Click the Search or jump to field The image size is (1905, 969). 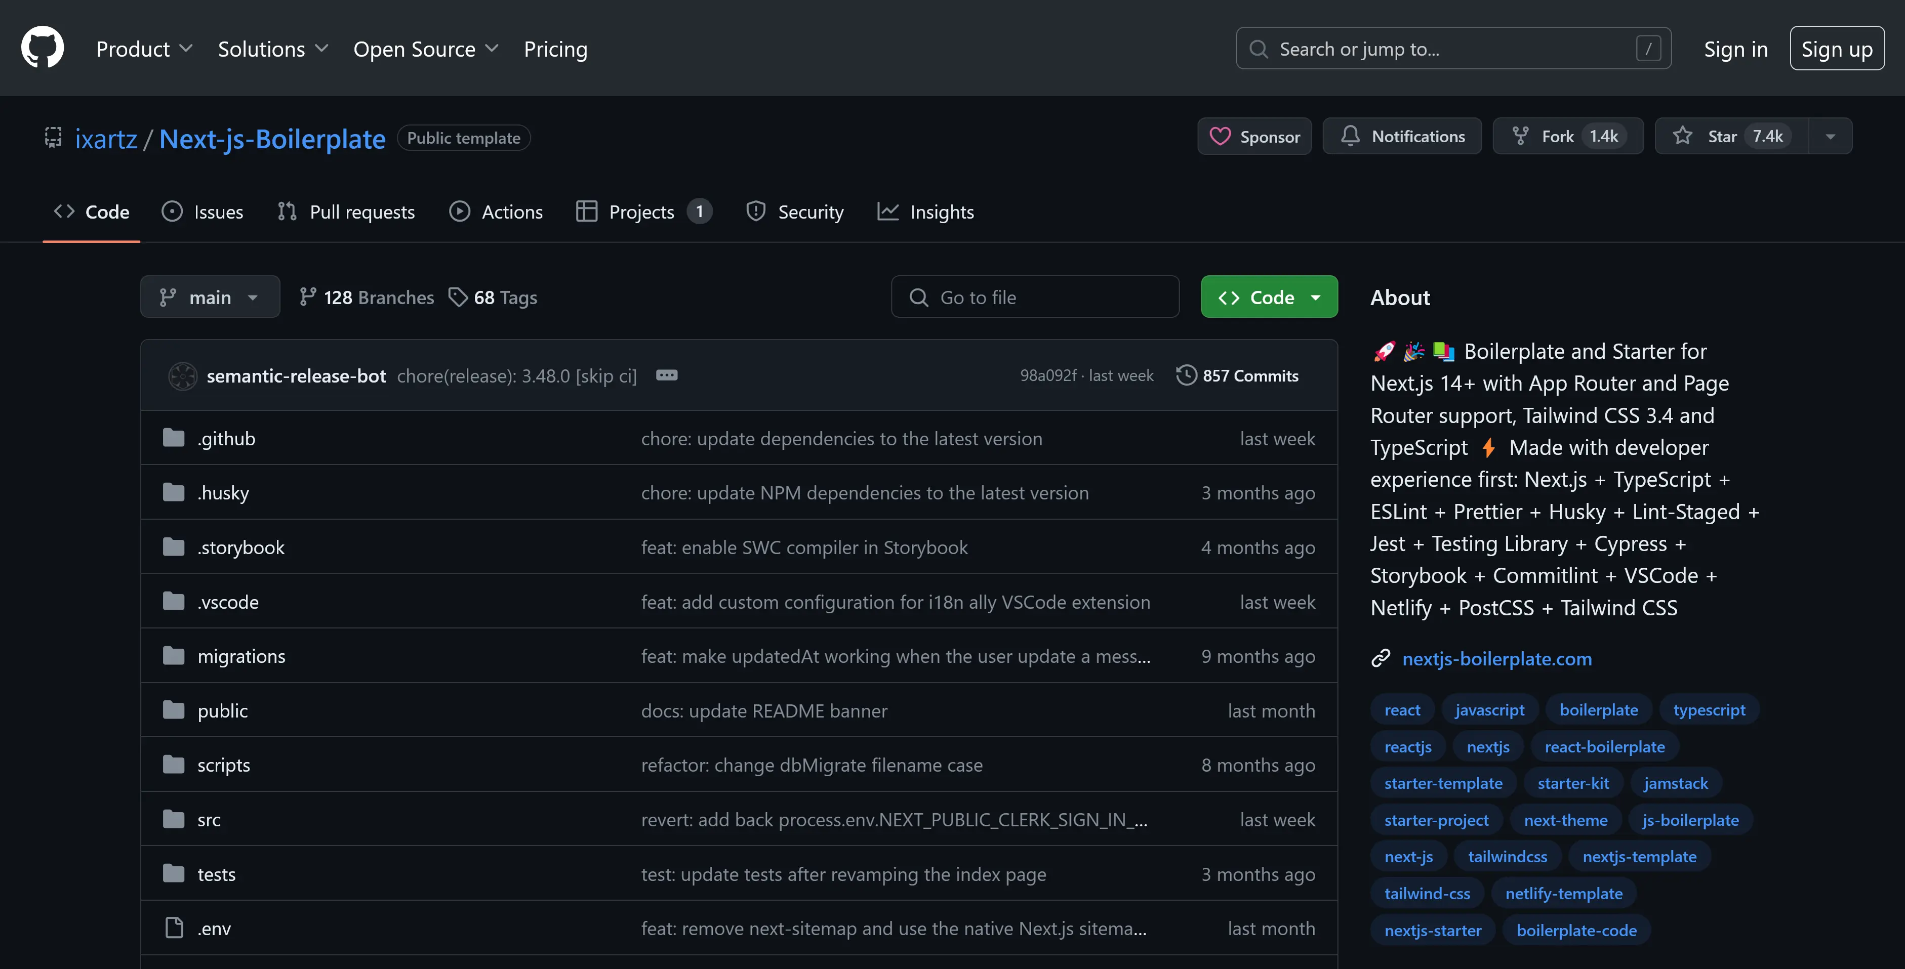[x=1453, y=49]
